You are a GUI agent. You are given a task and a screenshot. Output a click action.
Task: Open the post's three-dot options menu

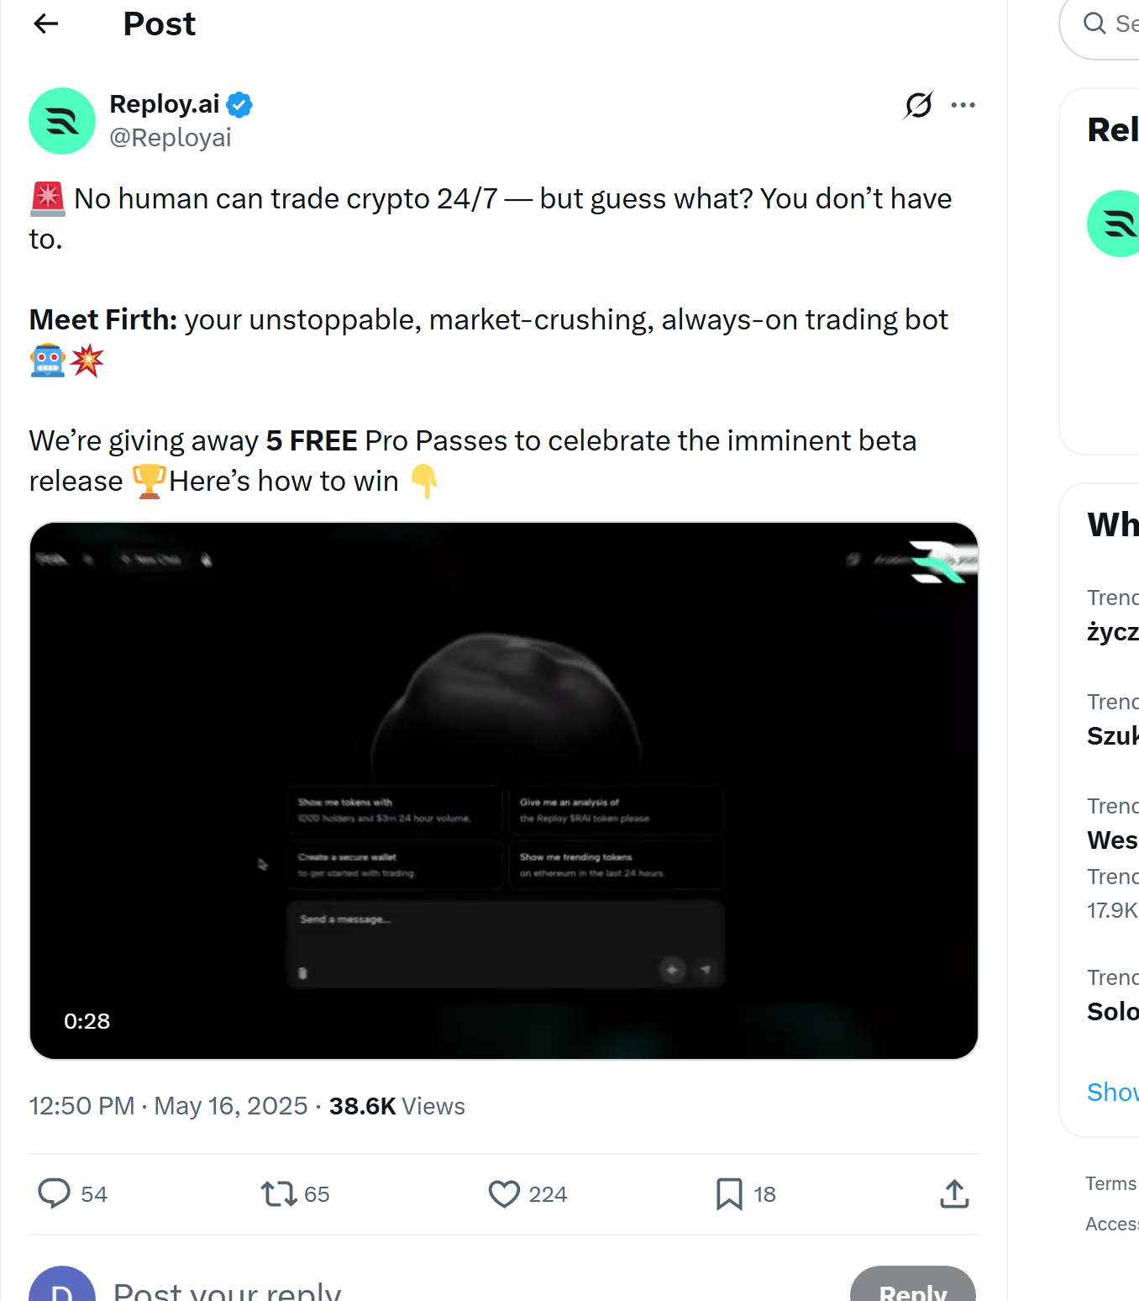pos(963,104)
